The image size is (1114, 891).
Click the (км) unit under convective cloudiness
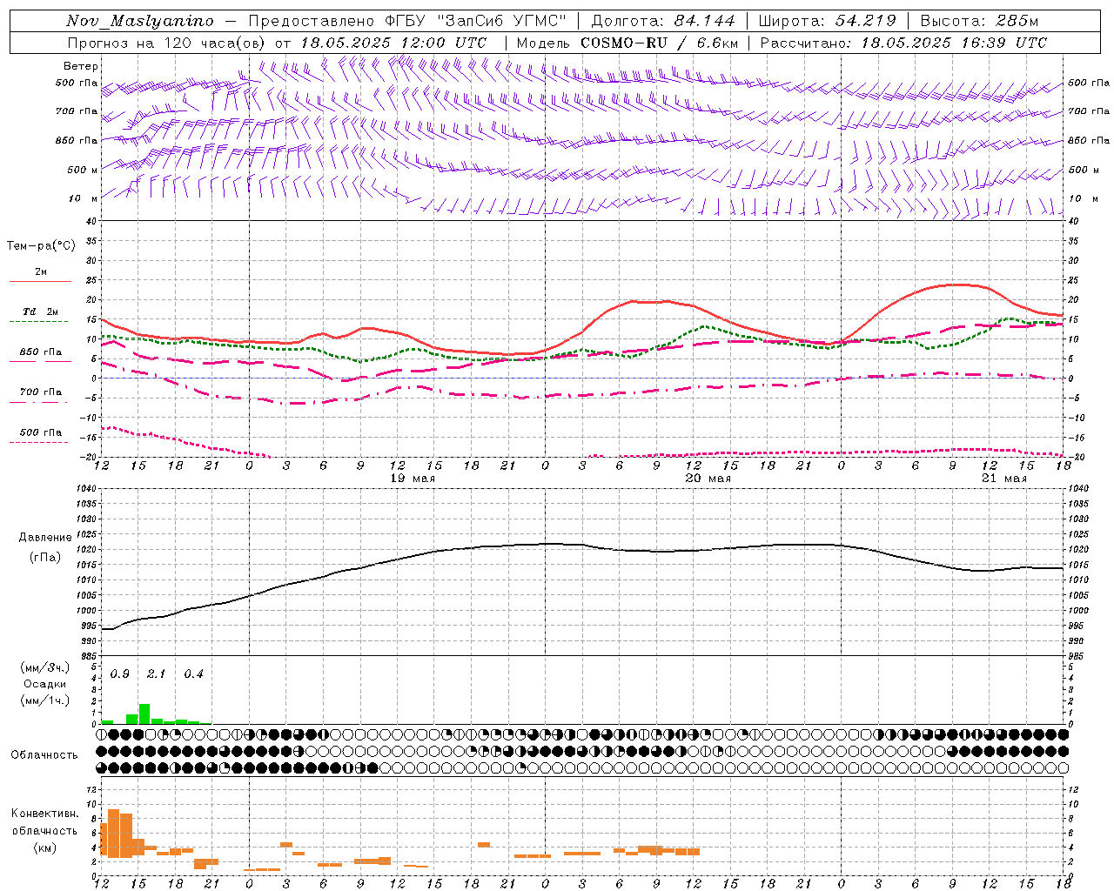(45, 847)
